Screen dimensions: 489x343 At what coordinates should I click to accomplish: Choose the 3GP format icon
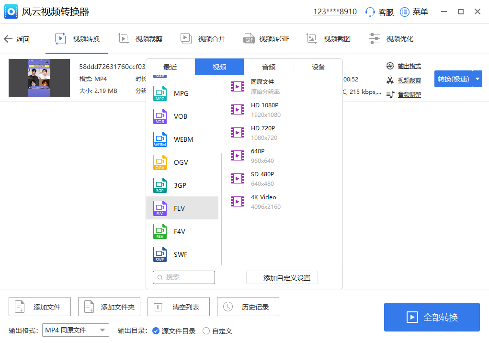(x=160, y=185)
